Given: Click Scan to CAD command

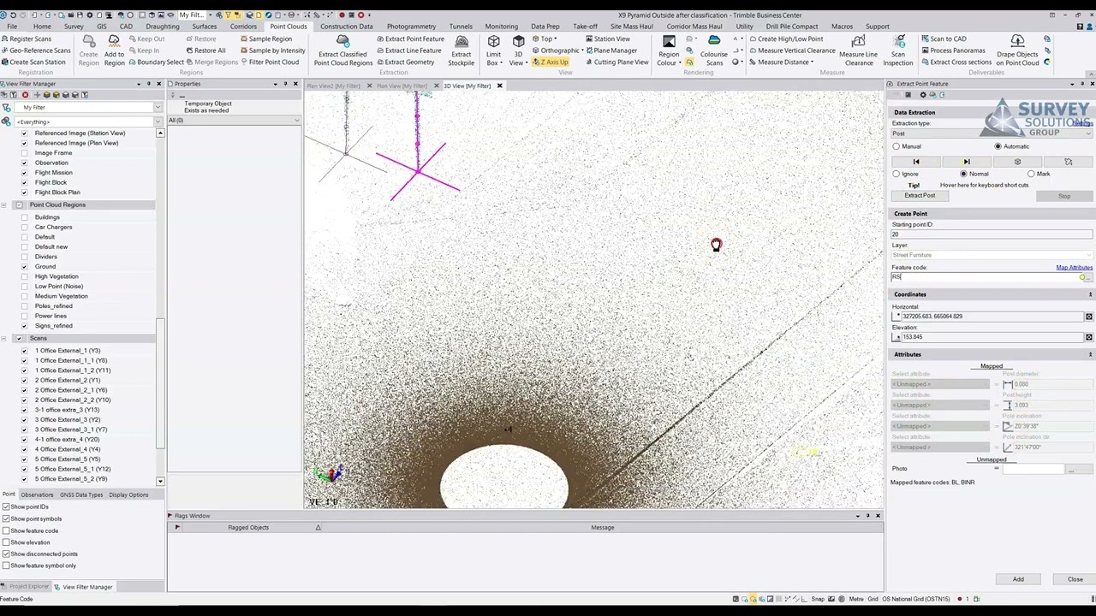Looking at the screenshot, I should (944, 38).
